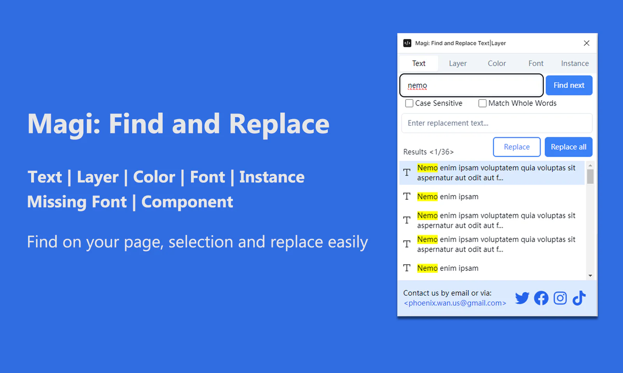Click the results scrollbar up arrow
This screenshot has height=373, width=623.
pos(590,166)
